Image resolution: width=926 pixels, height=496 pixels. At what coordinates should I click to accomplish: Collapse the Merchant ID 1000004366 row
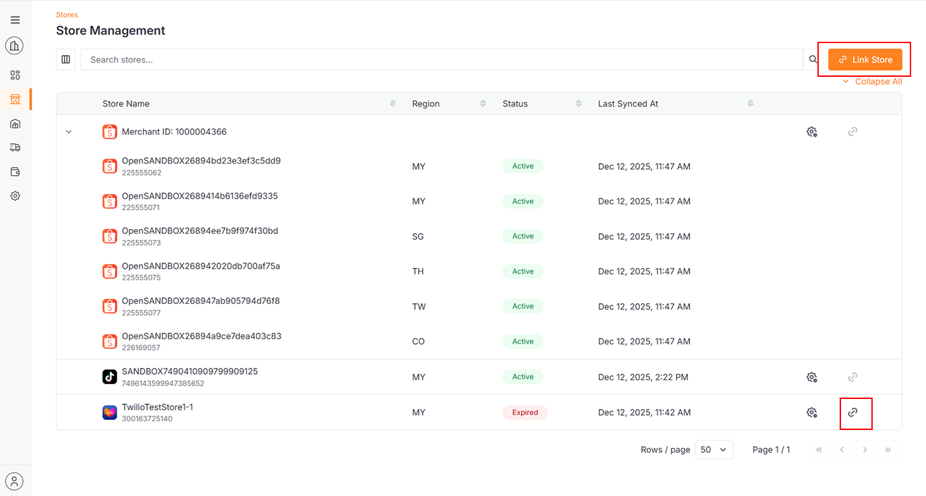point(68,132)
